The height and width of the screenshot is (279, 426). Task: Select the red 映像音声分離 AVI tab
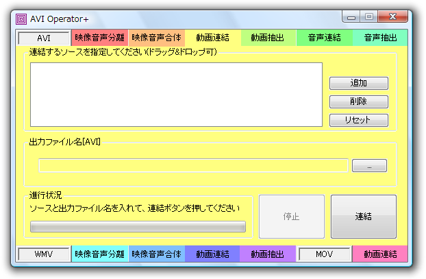tap(100, 38)
